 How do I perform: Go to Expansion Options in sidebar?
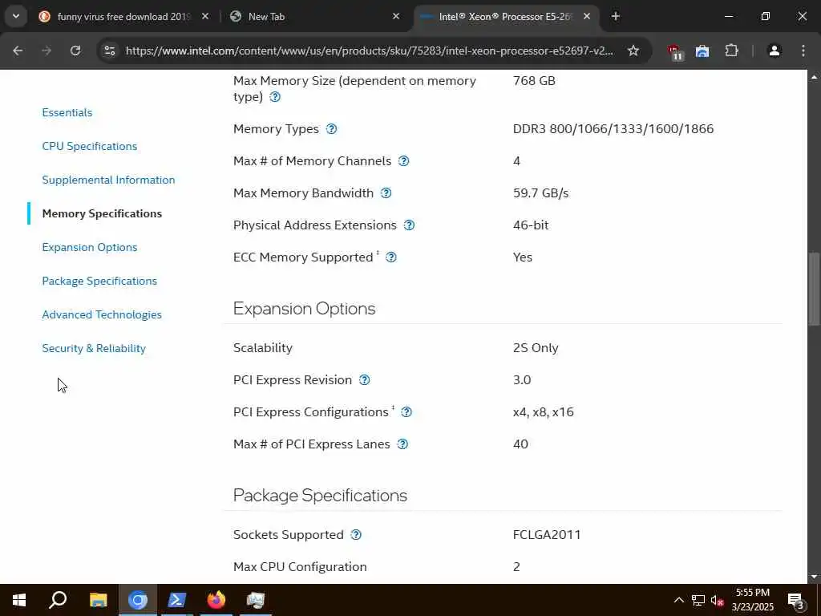(x=90, y=247)
